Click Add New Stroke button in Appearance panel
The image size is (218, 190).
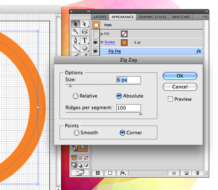(x=98, y=173)
